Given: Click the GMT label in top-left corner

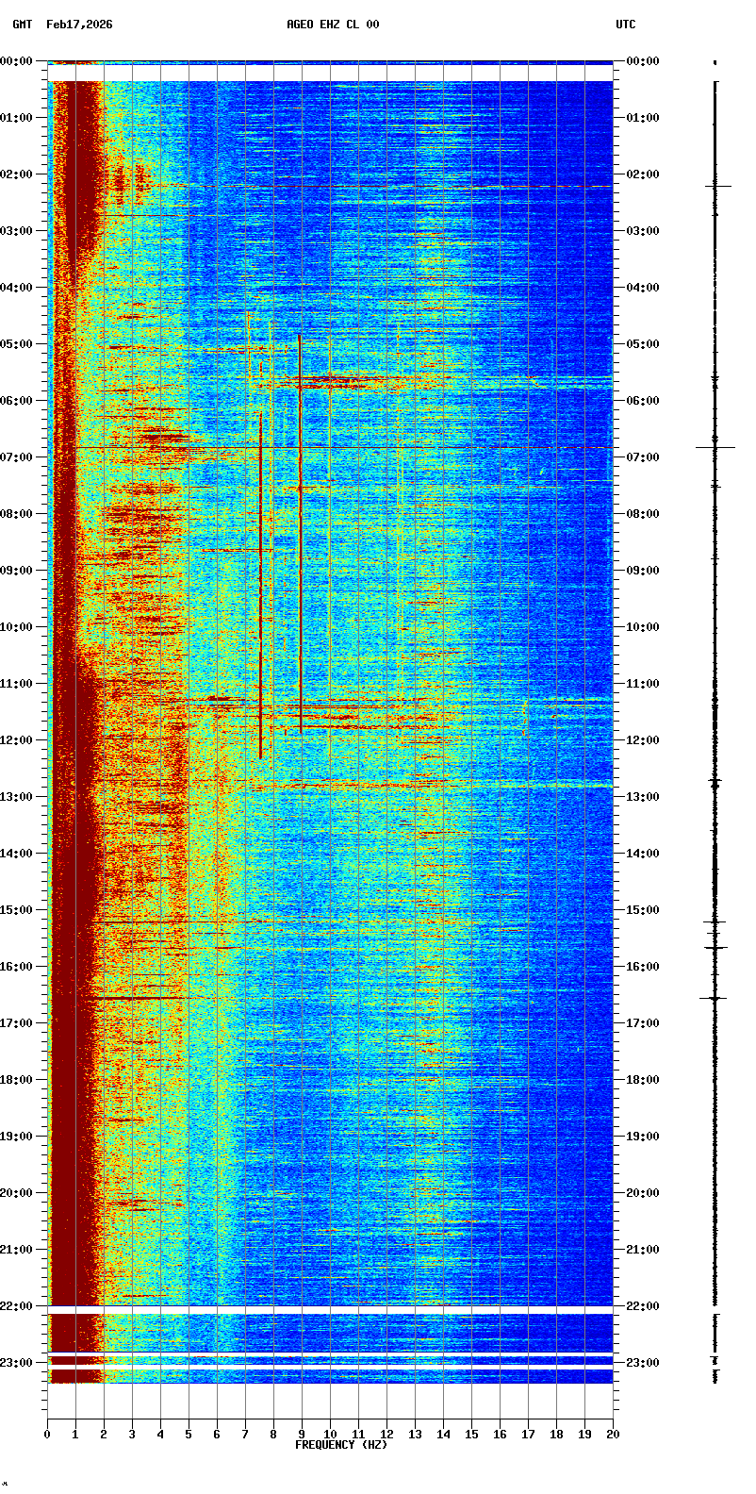Looking at the screenshot, I should click(22, 25).
